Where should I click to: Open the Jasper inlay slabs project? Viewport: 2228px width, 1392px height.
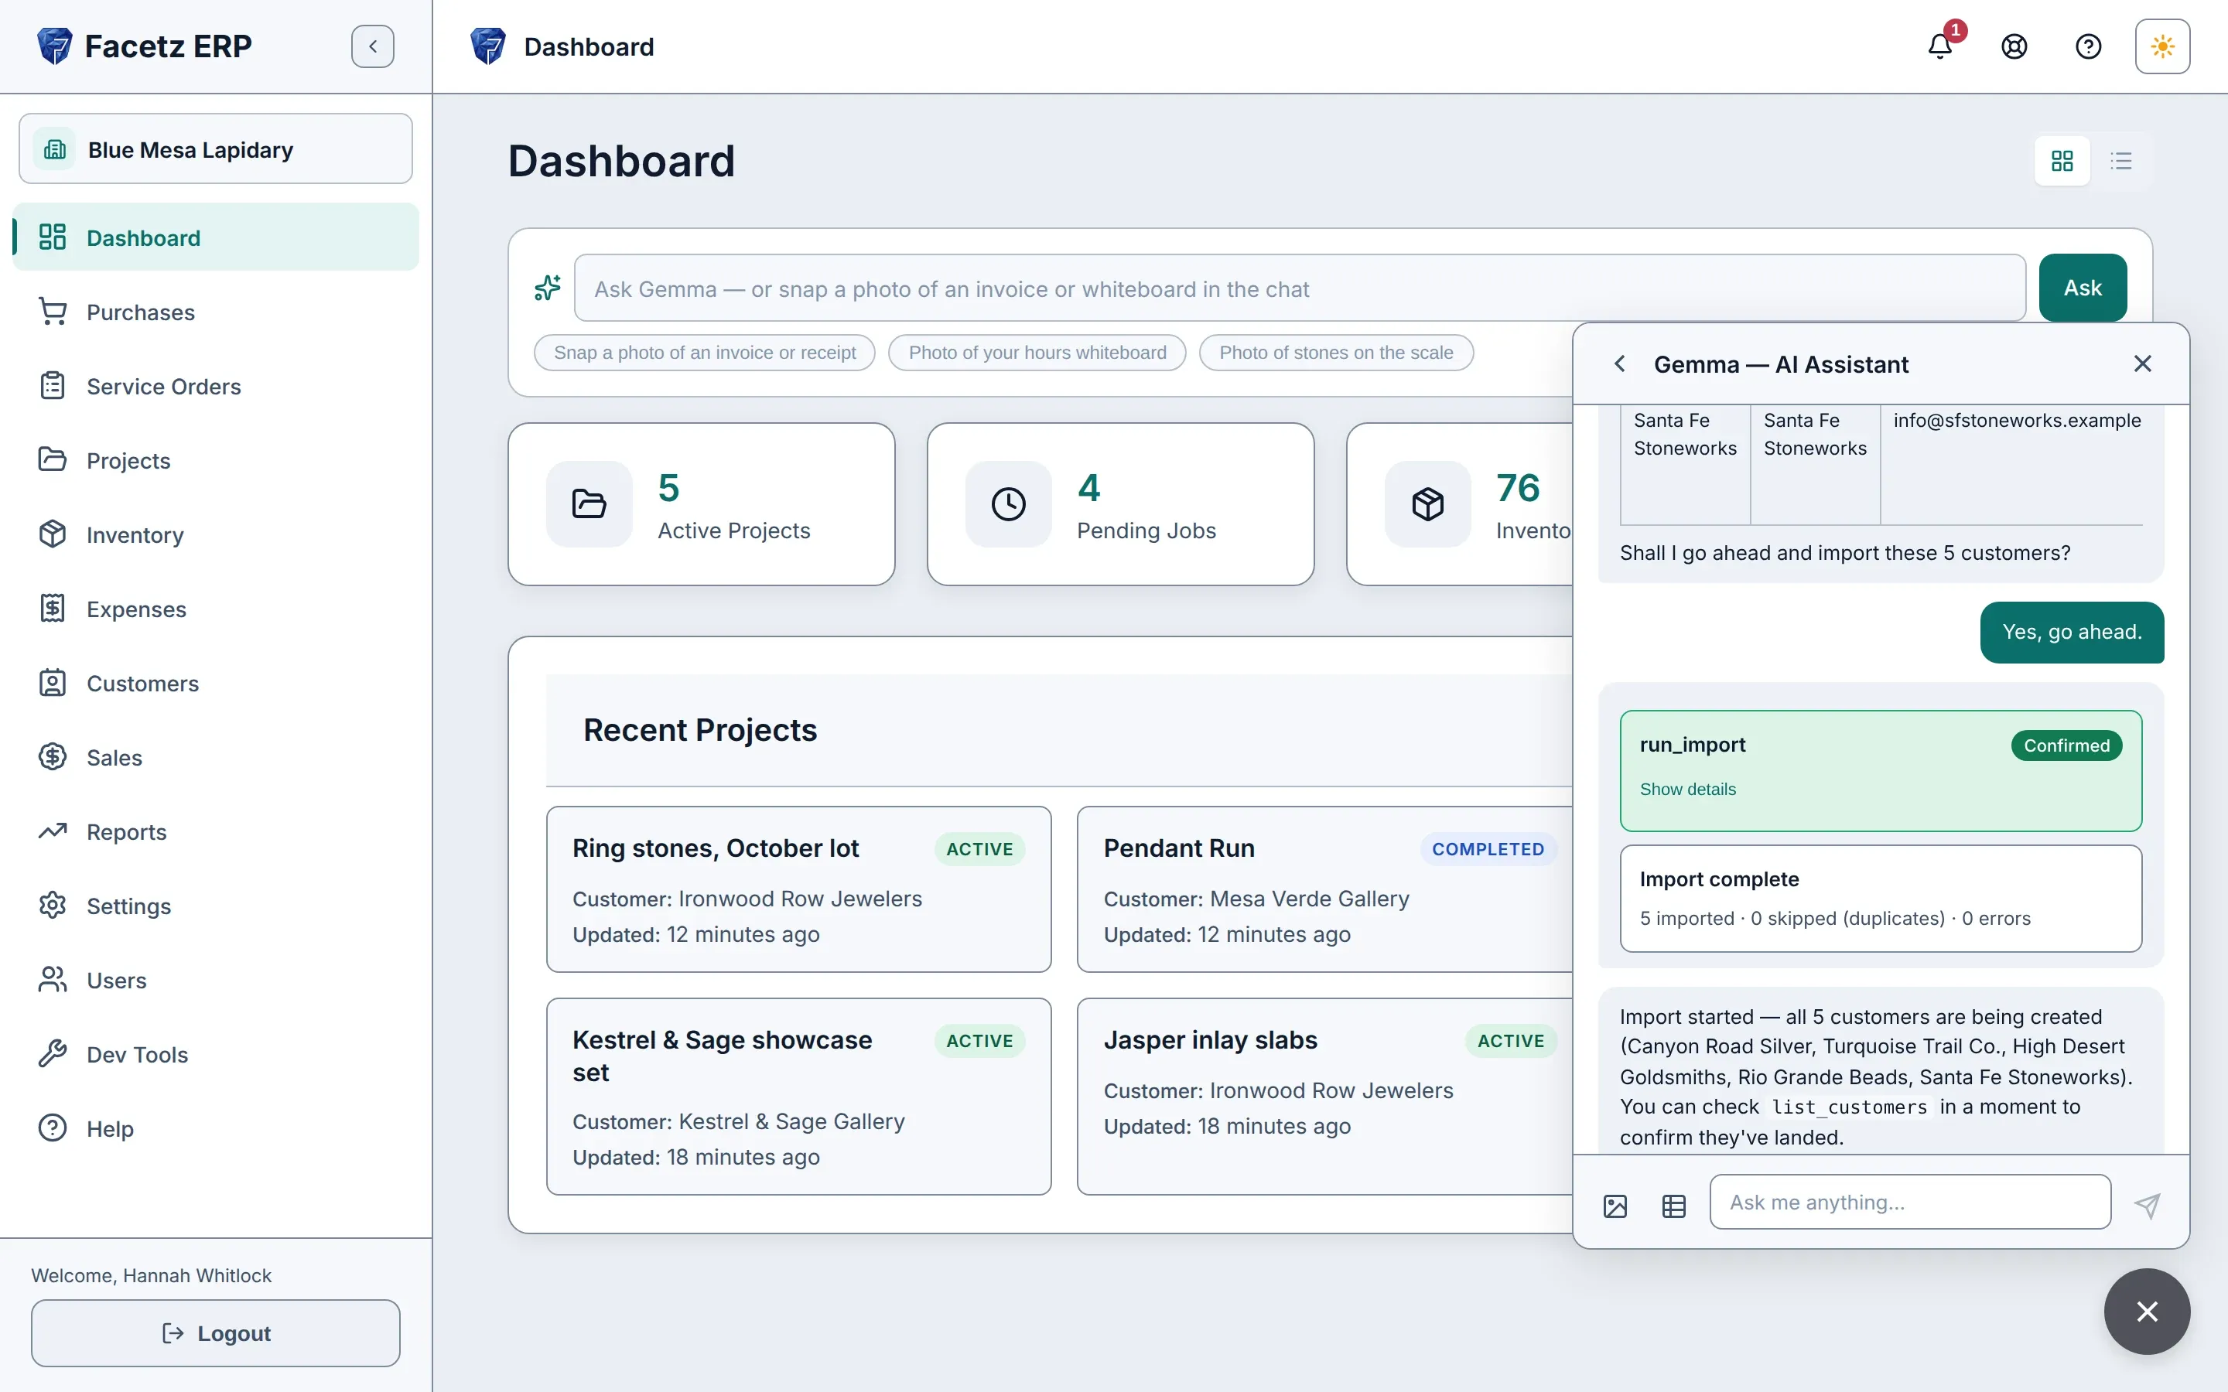pos(1326,1097)
